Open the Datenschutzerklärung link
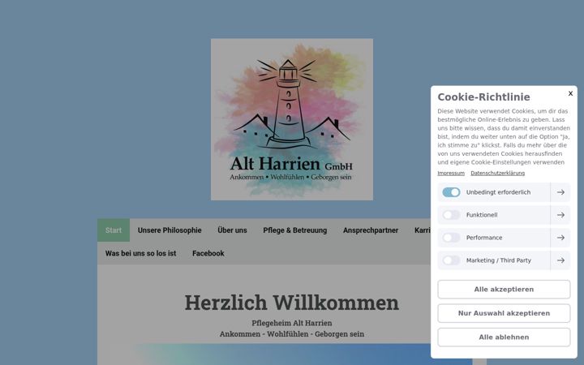The image size is (584, 365). click(497, 174)
